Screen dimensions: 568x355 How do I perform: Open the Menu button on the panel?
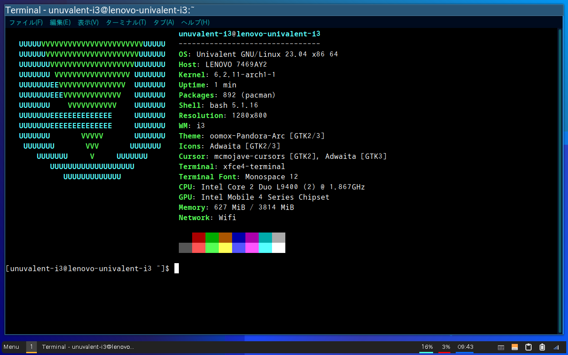click(12, 347)
